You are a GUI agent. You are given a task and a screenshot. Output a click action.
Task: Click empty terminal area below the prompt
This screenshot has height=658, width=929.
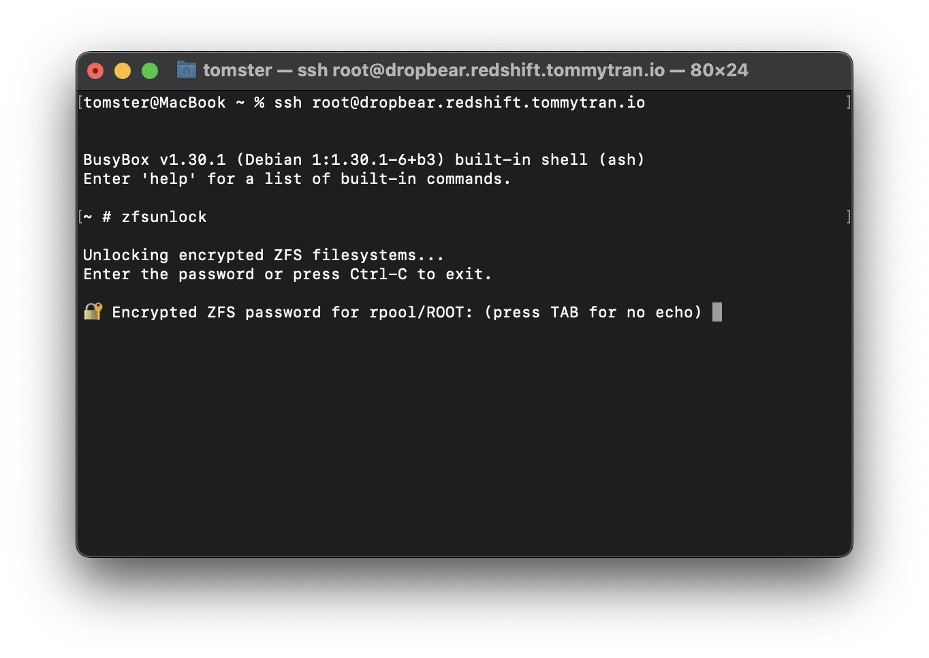(x=463, y=436)
